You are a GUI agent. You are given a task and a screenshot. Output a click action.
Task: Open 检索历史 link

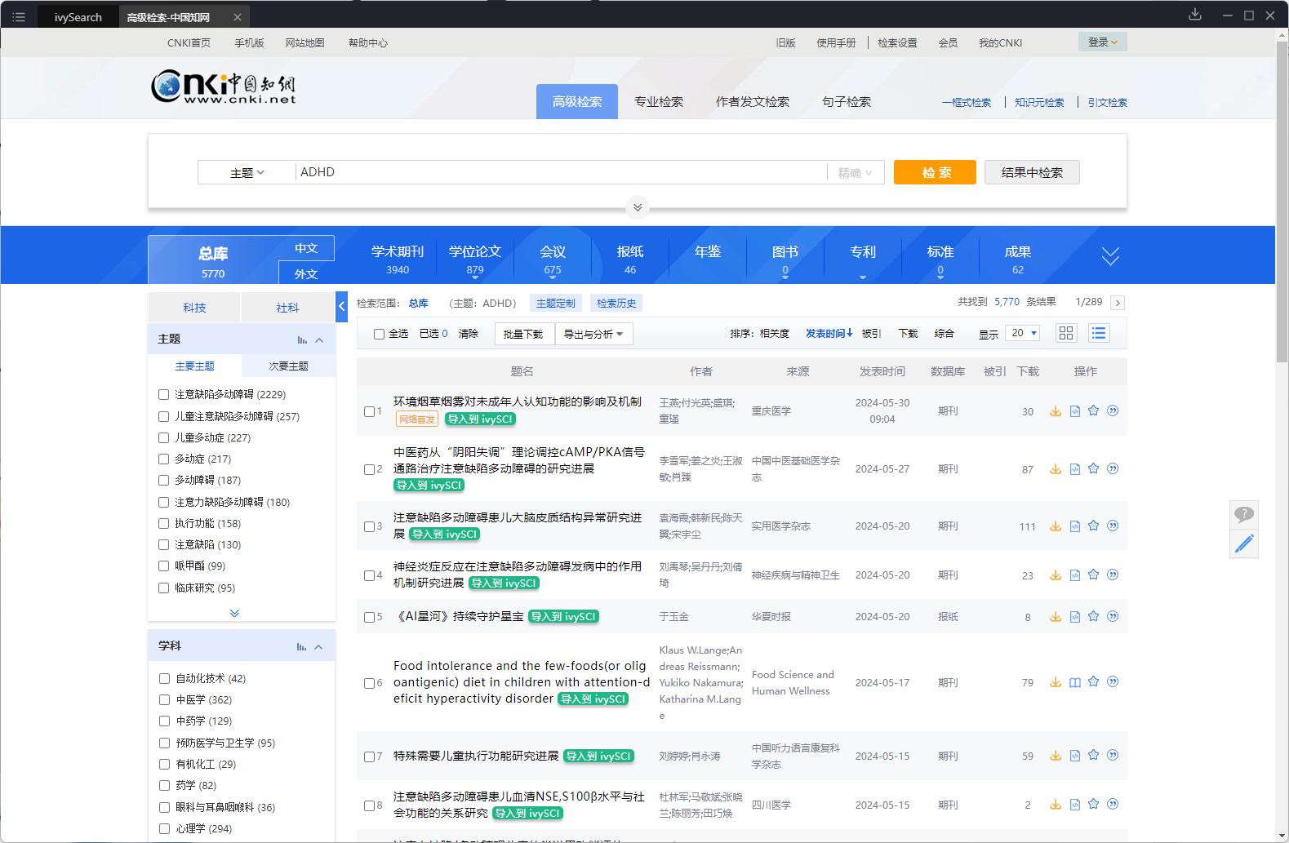(x=616, y=303)
